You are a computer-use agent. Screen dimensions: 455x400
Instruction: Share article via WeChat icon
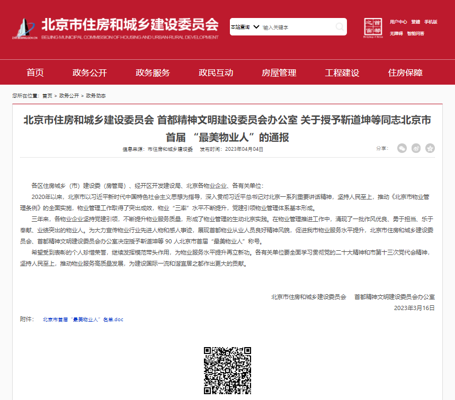coord(402,148)
